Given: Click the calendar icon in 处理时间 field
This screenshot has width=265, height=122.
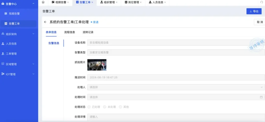Looking at the screenshot, I should [x=261, y=97].
